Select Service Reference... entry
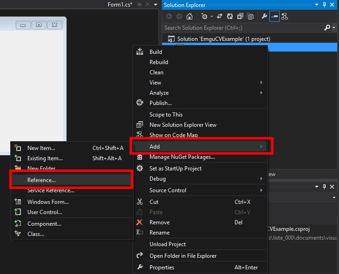This screenshot has width=339, height=274. click(x=72, y=191)
